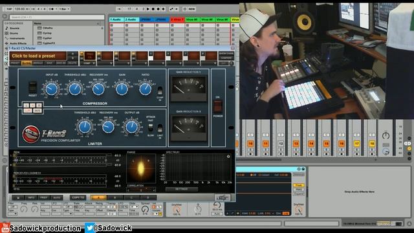414x233 pixels.
Task: Click limiter THRESHOLD dBU knob
Action: pyautogui.click(x=85, y=127)
